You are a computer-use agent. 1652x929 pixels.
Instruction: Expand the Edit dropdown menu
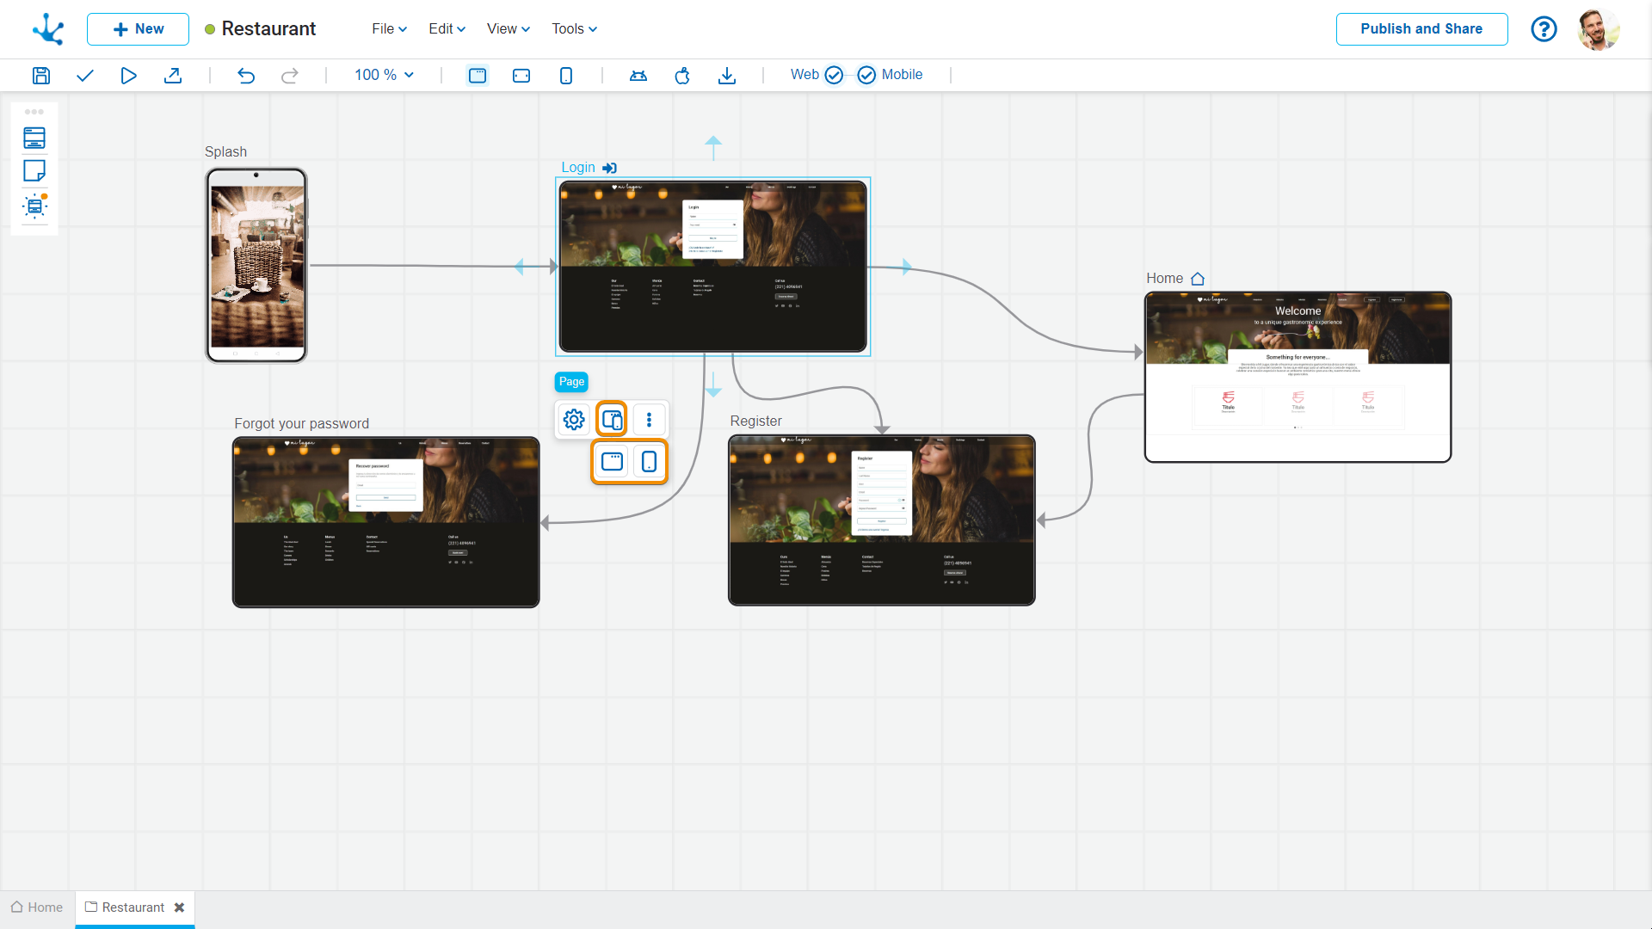(x=444, y=28)
